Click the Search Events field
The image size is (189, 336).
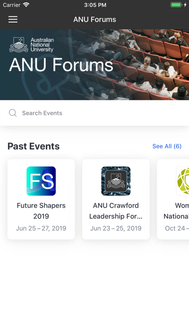94,113
